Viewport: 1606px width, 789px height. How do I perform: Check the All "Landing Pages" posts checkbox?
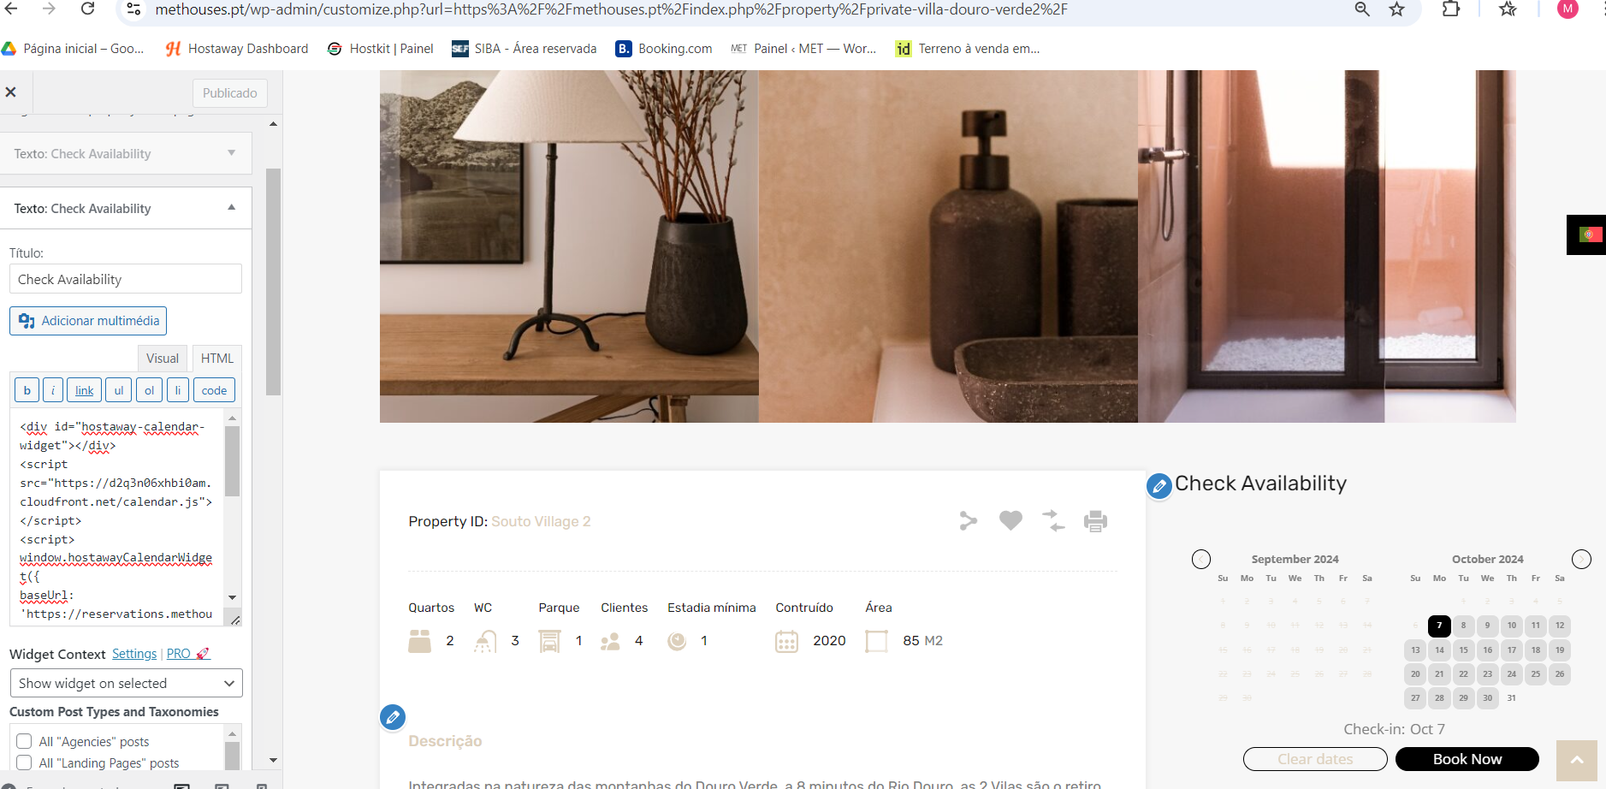coord(24,762)
